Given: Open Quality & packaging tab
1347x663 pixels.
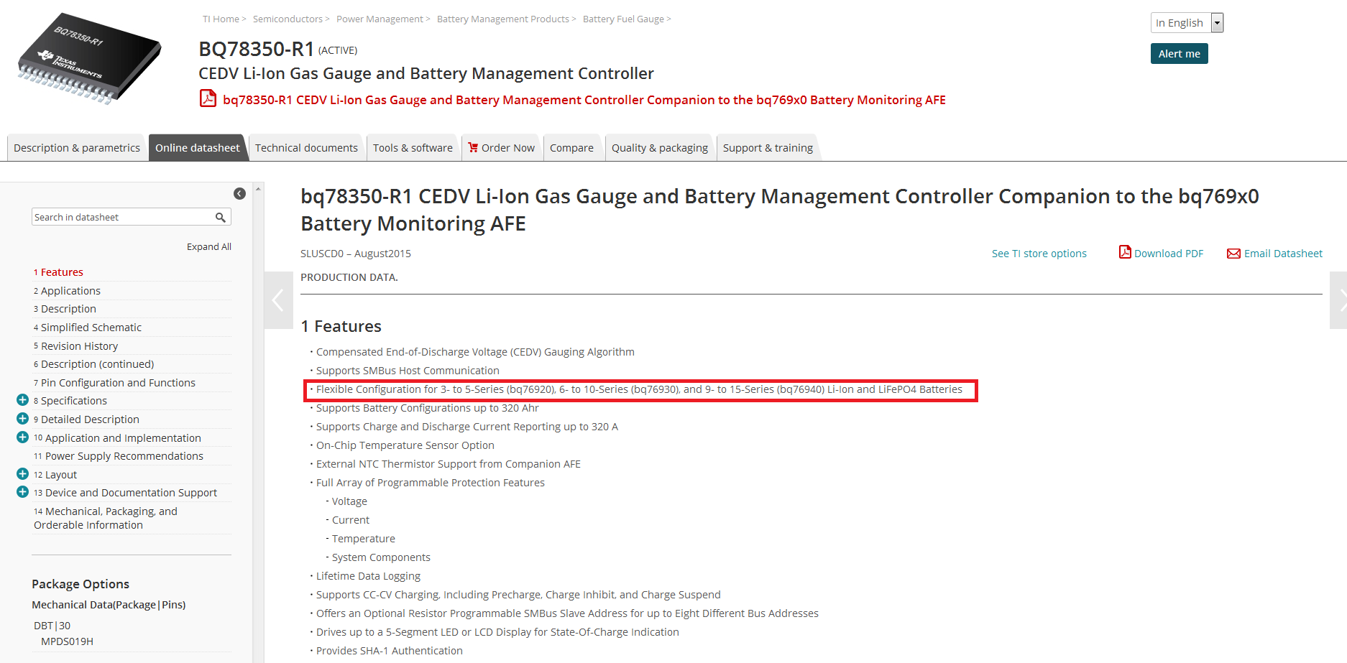Looking at the screenshot, I should point(659,147).
